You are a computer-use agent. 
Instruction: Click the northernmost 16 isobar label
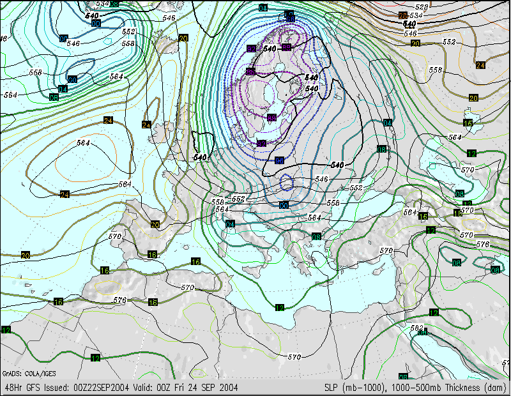[468, 123]
